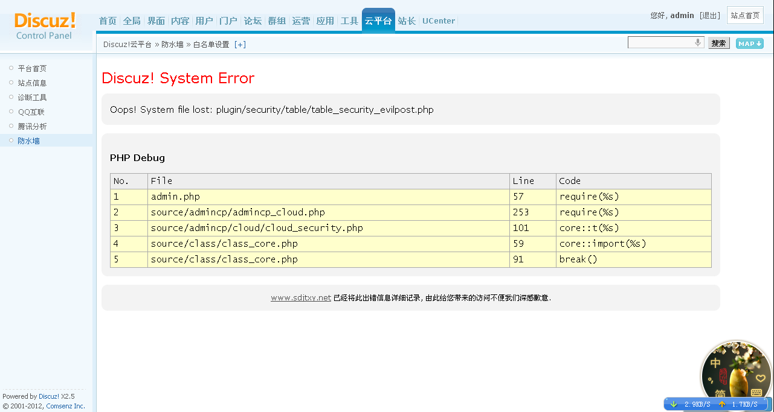Image resolution: width=774 pixels, height=412 pixels.
Task: Select the 云平台 tab
Action: tap(378, 21)
